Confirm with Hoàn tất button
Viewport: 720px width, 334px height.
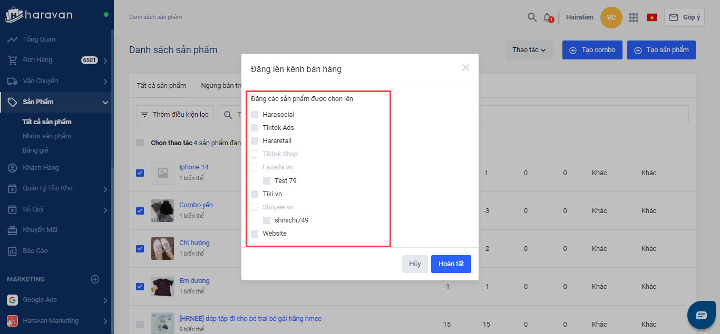click(451, 264)
